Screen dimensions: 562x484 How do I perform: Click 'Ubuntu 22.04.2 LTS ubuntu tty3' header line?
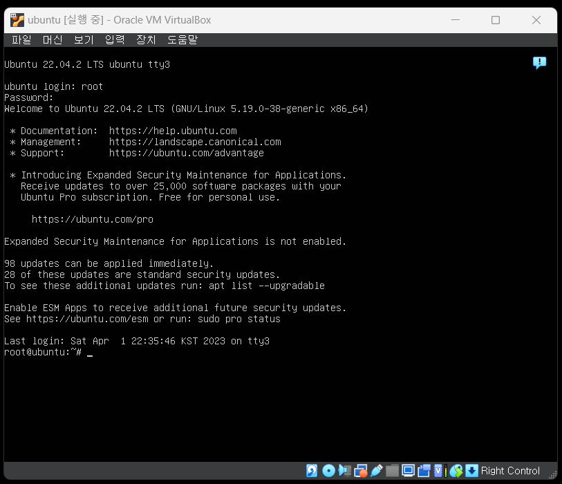[87, 64]
